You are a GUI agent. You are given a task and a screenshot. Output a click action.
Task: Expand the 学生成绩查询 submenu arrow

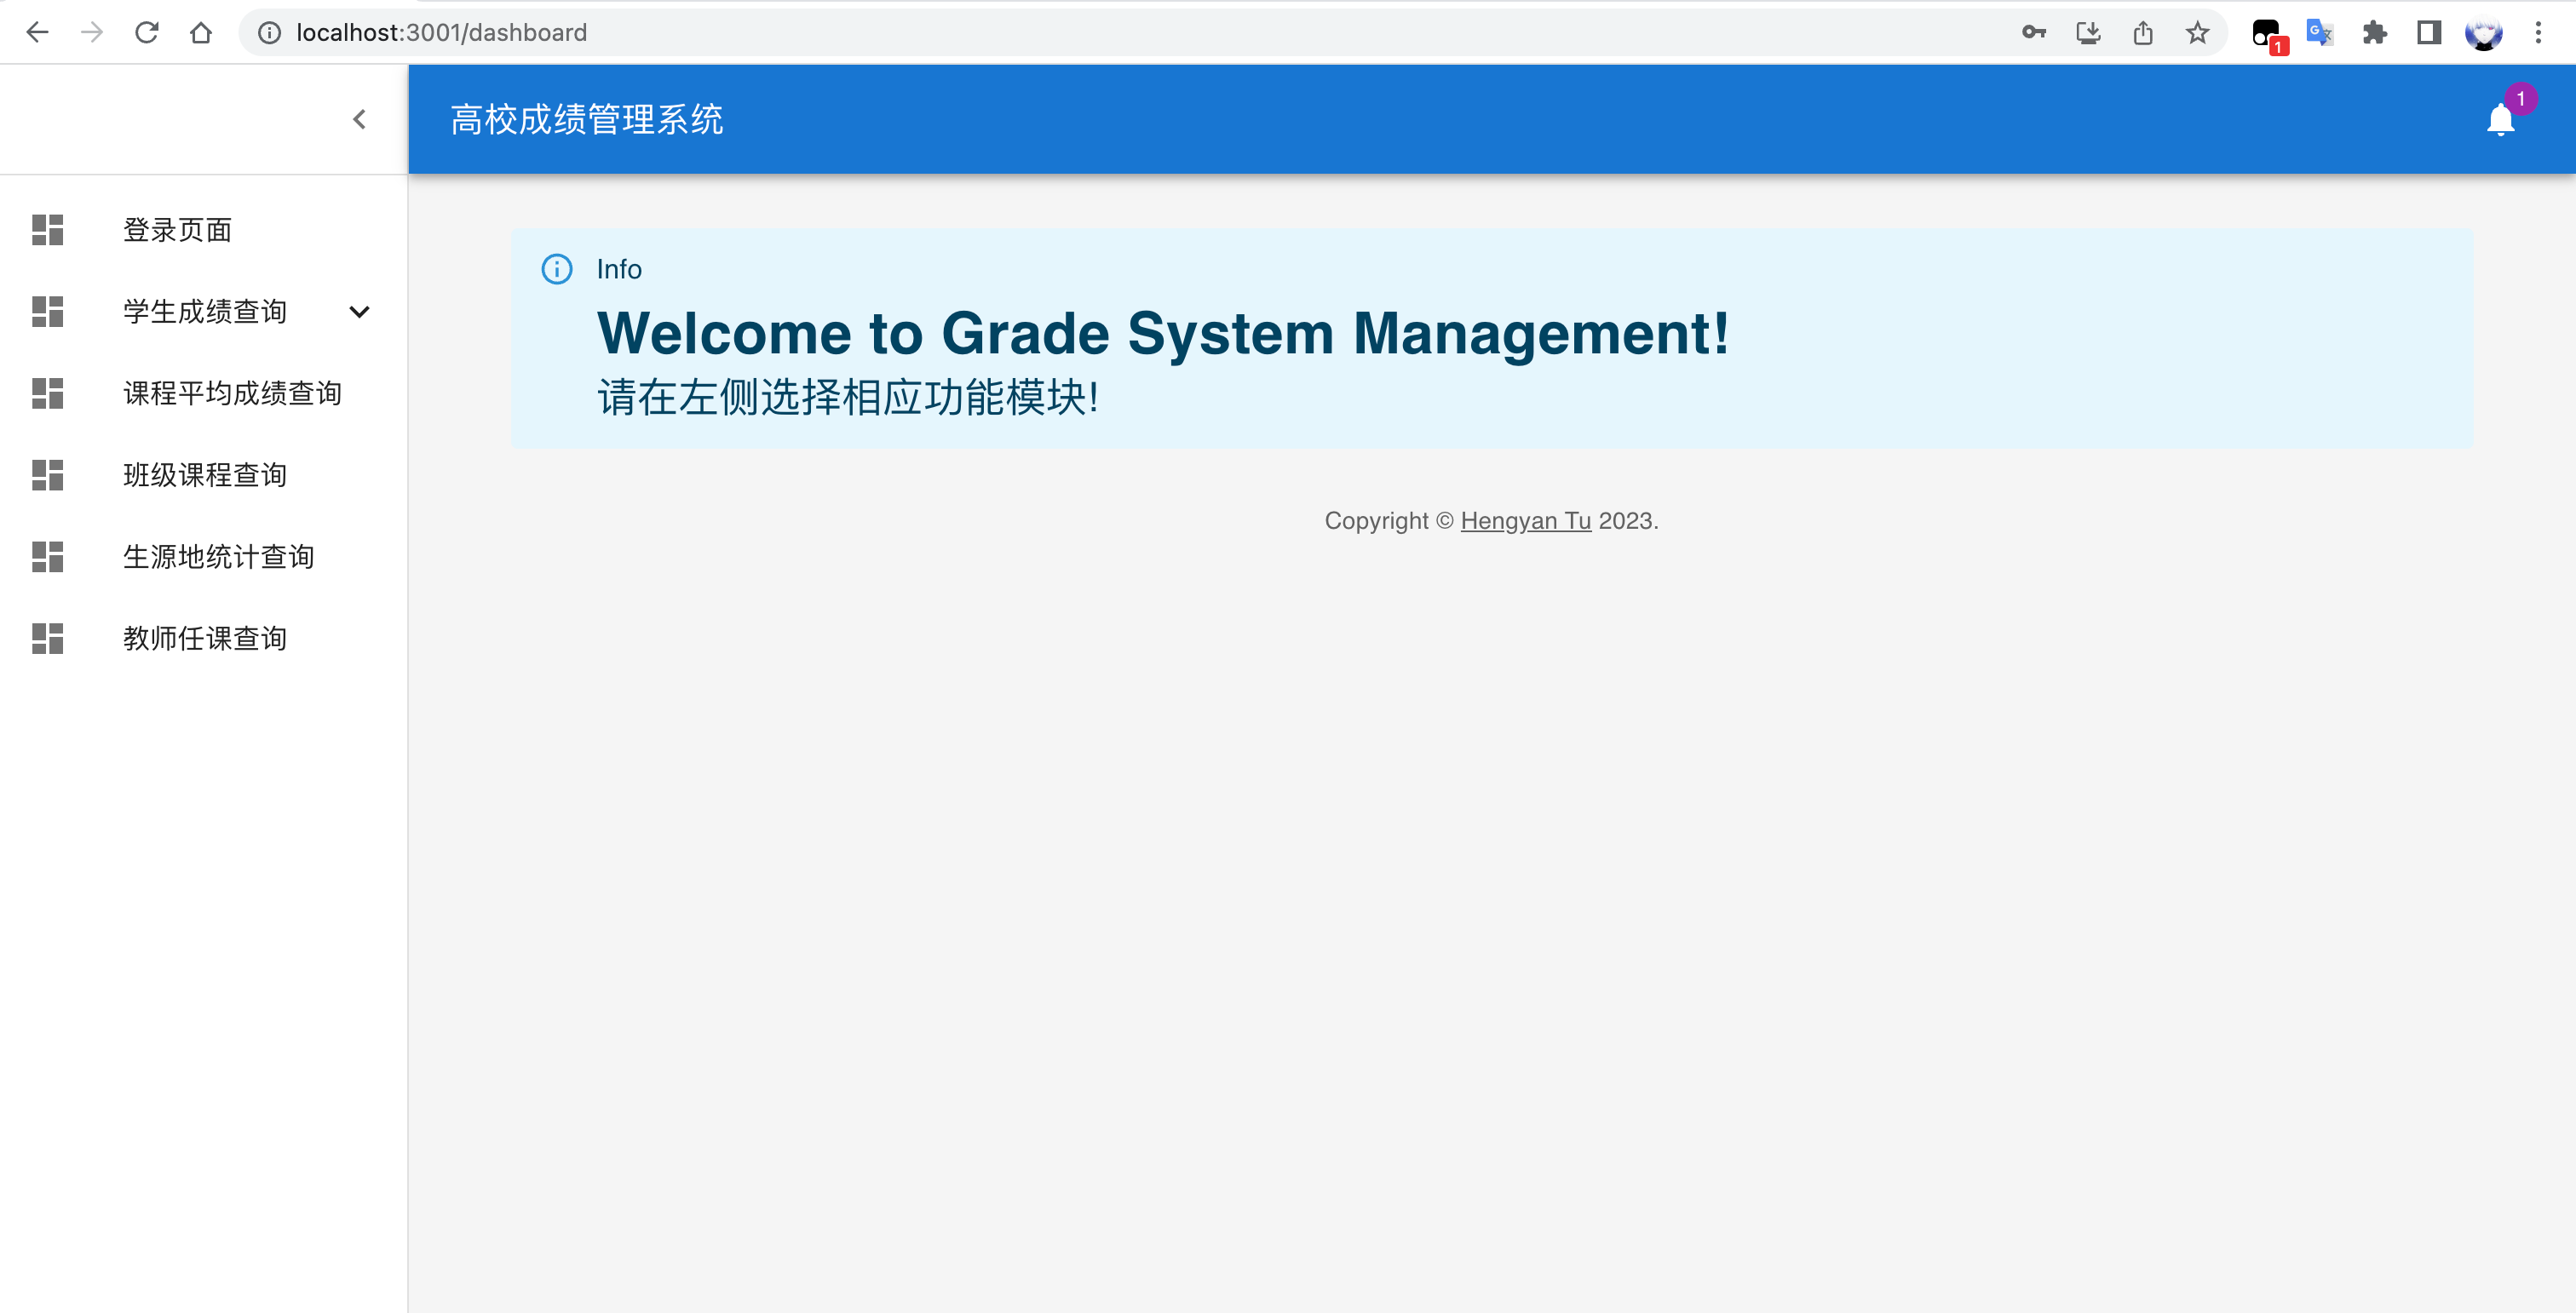tap(359, 312)
